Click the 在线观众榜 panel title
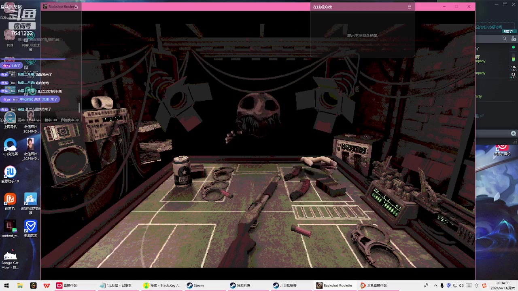518x291 pixels. tap(323, 7)
